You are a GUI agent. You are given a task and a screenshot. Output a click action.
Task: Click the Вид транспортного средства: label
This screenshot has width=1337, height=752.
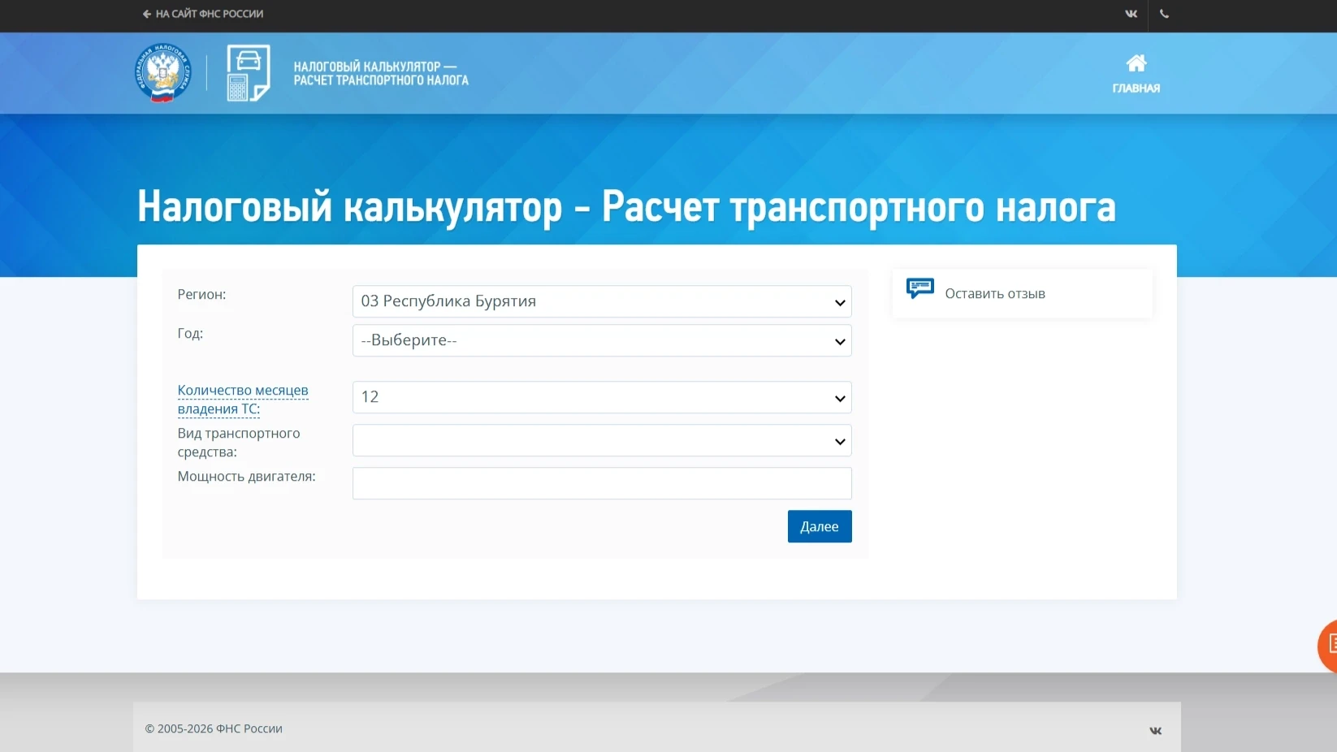(239, 443)
